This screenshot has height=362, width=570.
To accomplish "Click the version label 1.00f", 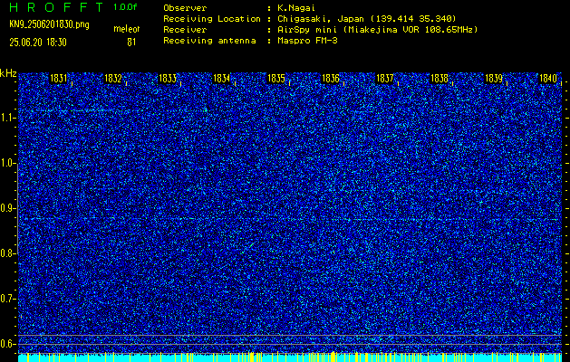I will pyautogui.click(x=125, y=7).
